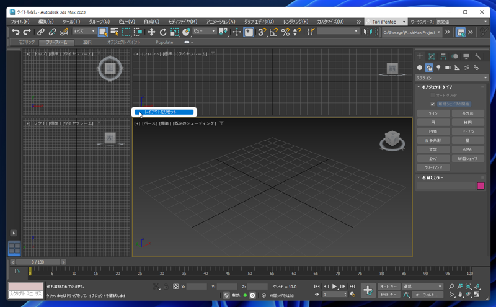Click the Select and Manipulate icon
Screen dimensions: 496x307
point(237,32)
